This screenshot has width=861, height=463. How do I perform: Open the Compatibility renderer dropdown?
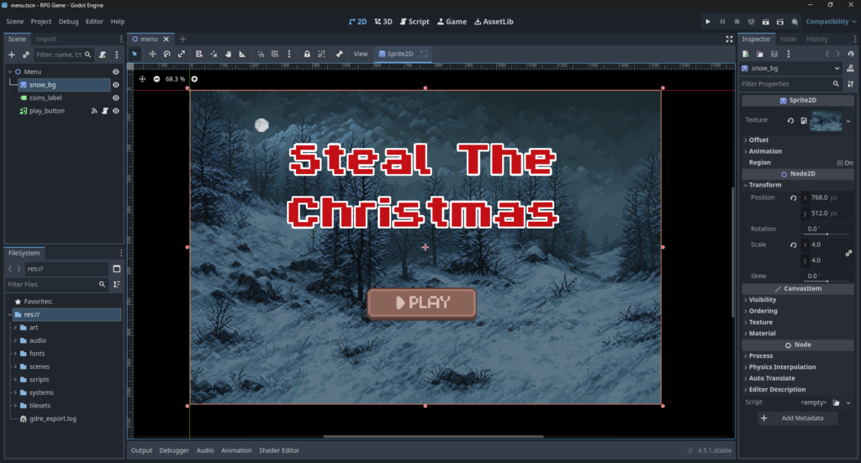point(827,21)
